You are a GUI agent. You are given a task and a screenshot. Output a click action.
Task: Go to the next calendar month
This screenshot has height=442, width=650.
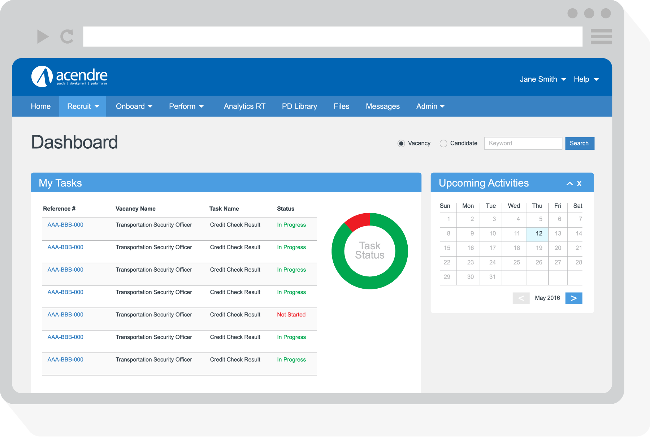click(x=574, y=298)
